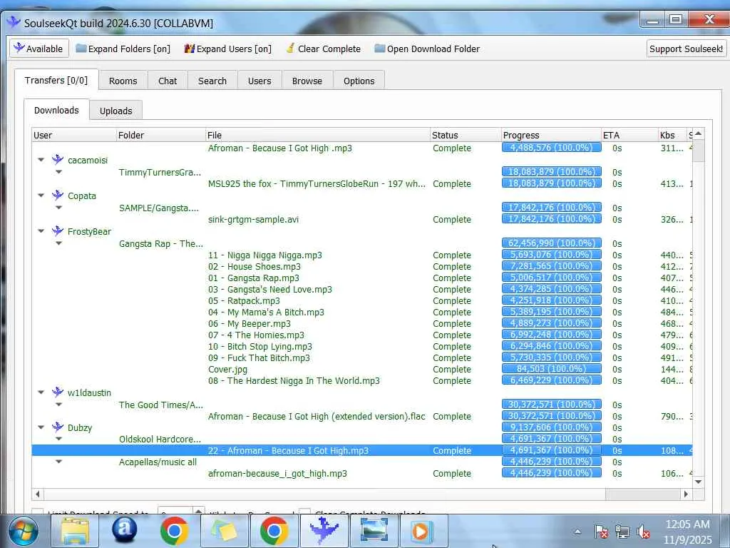Select file 02 - House Shoes.mp3
The width and height of the screenshot is (730, 548).
pyautogui.click(x=255, y=267)
